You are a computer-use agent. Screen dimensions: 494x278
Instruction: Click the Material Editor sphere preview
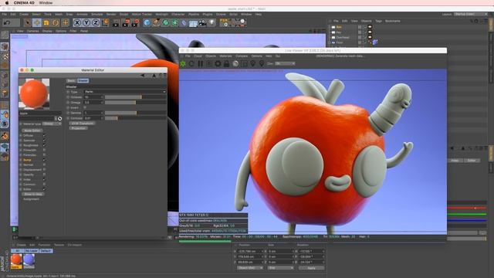coord(34,94)
